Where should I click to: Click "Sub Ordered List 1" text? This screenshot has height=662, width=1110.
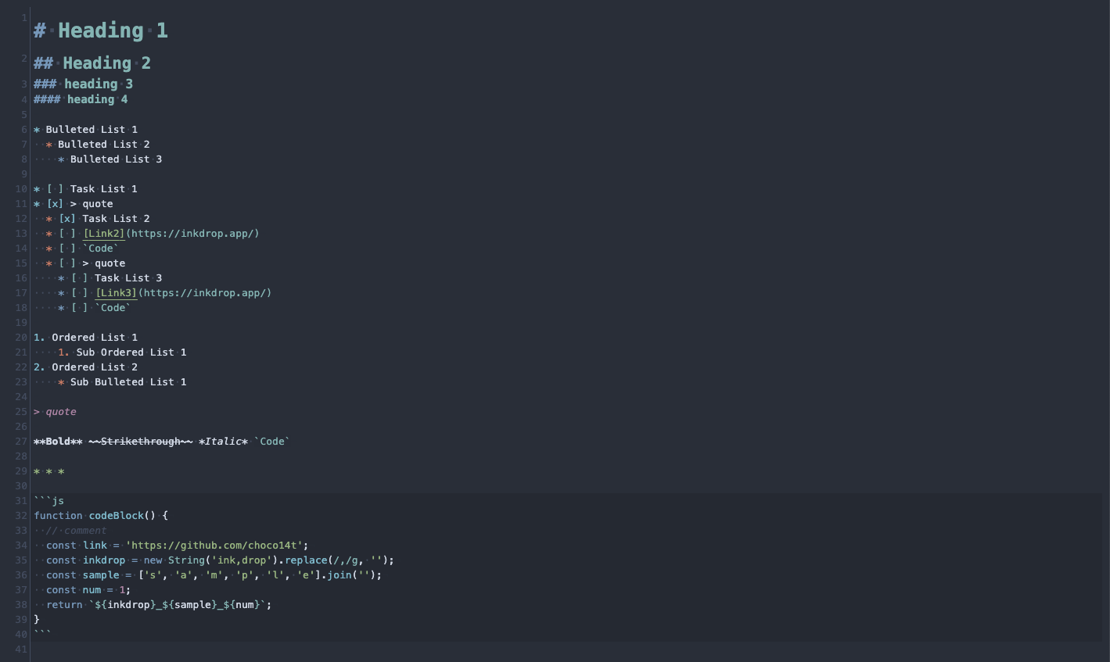click(x=131, y=352)
